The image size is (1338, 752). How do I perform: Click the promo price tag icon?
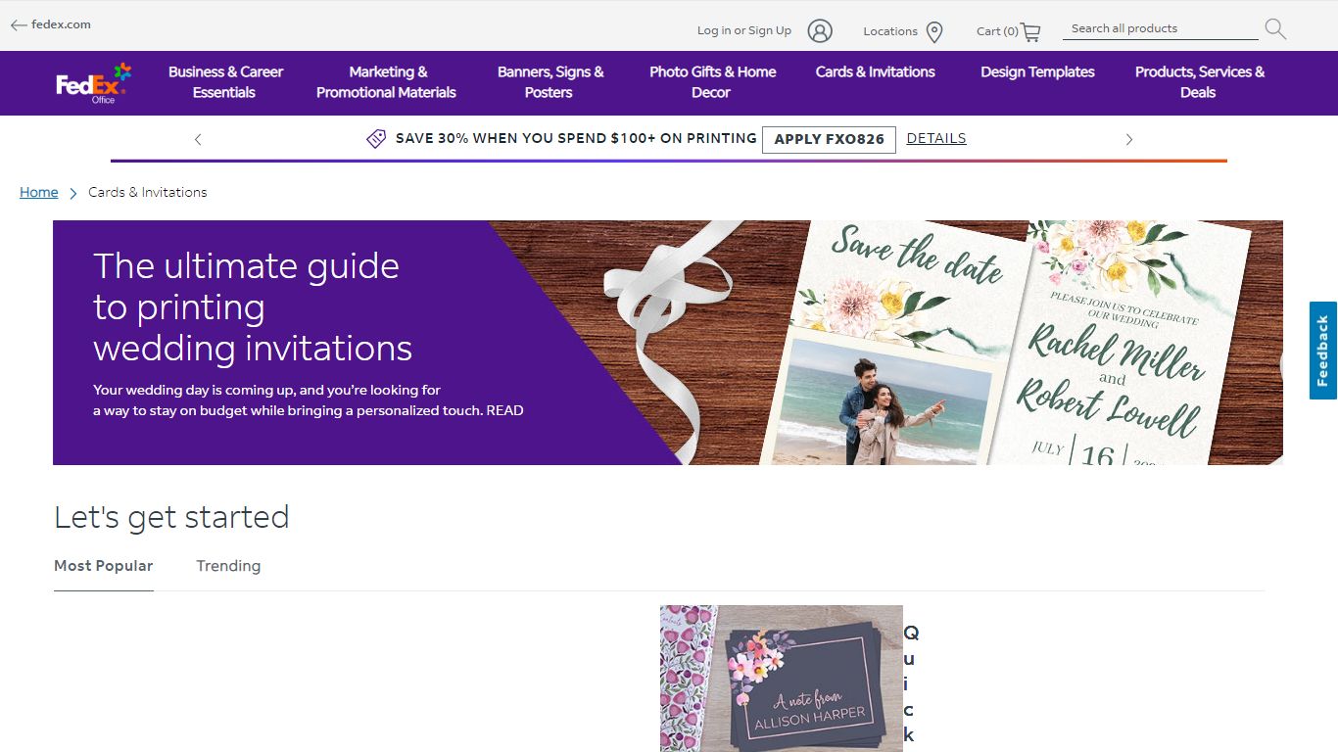[376, 139]
